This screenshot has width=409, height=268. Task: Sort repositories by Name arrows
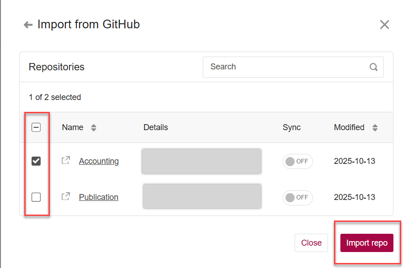(94, 128)
